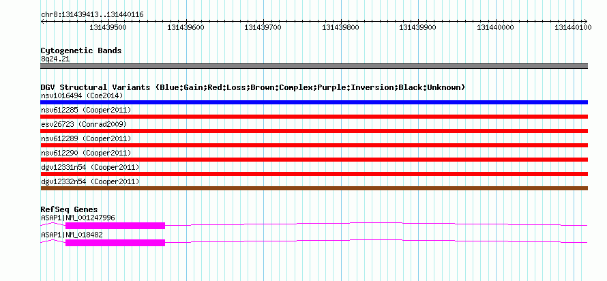607x281 pixels.
Task: Click the ASAP1|NM_018482 magenta exon block
Action: (115, 243)
